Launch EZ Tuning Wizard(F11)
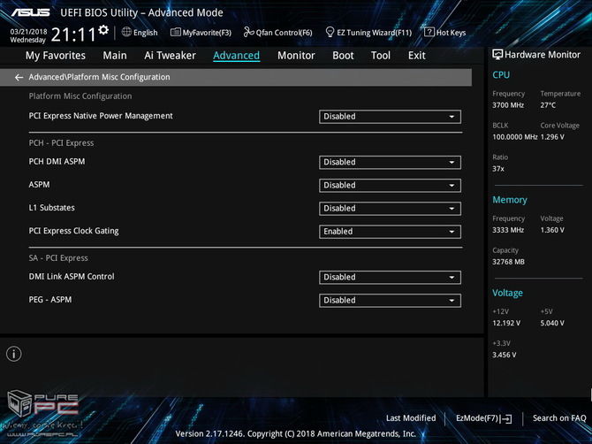This screenshot has width=592, height=444. (x=368, y=33)
